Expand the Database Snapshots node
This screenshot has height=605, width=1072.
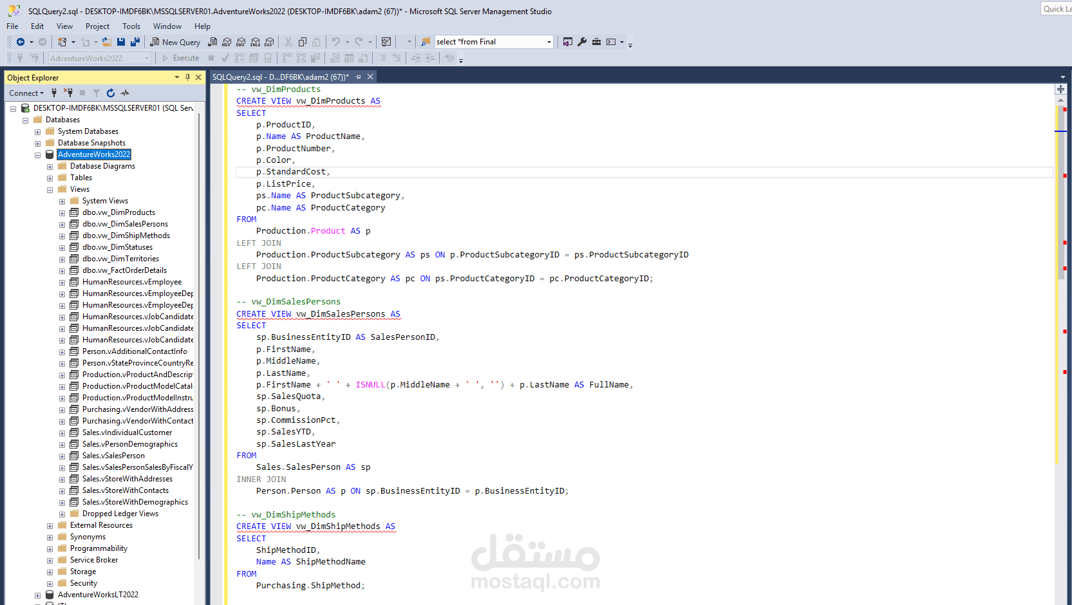[x=37, y=144]
